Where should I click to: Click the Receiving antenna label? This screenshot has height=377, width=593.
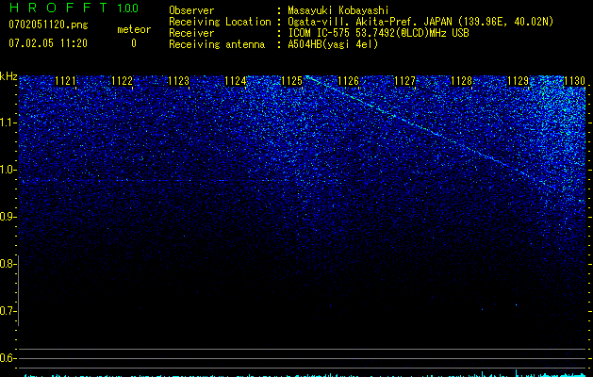(217, 44)
